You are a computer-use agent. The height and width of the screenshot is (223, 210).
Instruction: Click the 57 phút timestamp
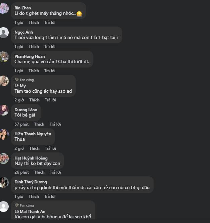tap(21, 124)
